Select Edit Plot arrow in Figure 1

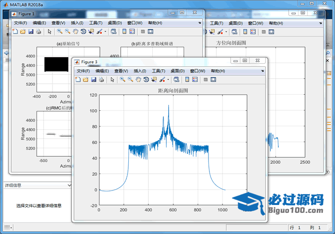point(50,31)
